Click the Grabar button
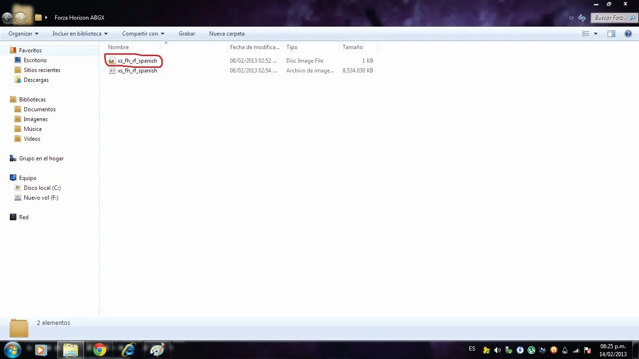The width and height of the screenshot is (639, 359). point(187,34)
